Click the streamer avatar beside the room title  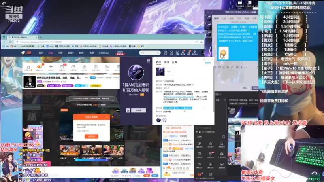click(x=30, y=82)
